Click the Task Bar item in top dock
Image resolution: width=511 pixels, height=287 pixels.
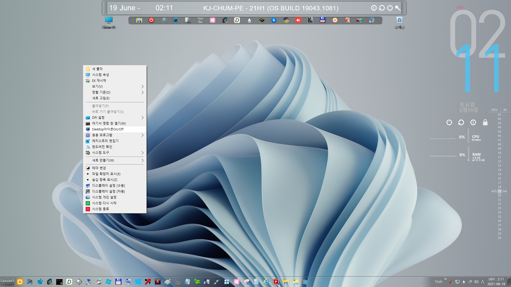click(x=200, y=20)
